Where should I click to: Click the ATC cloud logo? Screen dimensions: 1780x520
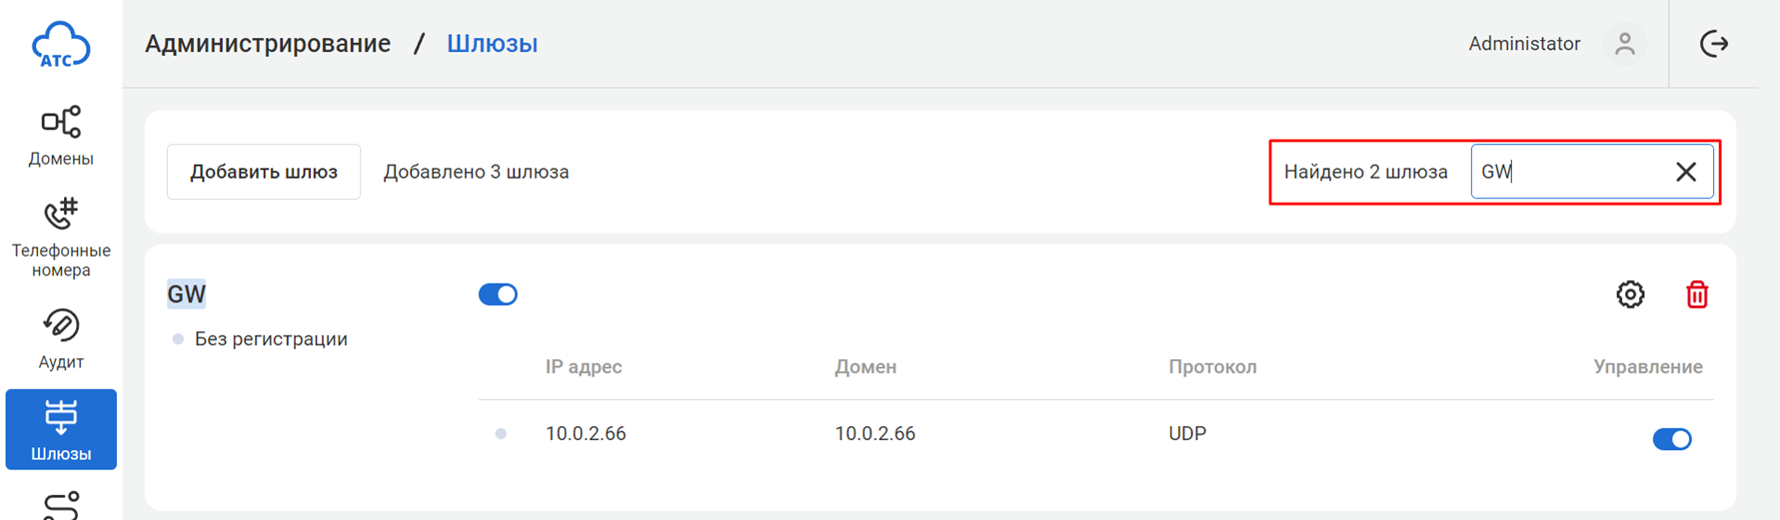61,45
